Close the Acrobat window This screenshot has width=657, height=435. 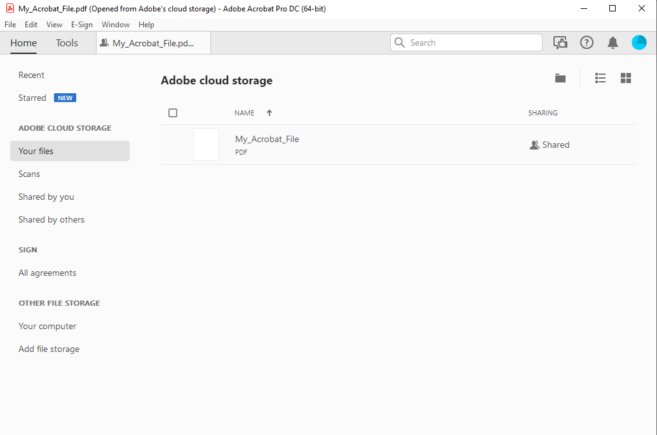[x=642, y=8]
